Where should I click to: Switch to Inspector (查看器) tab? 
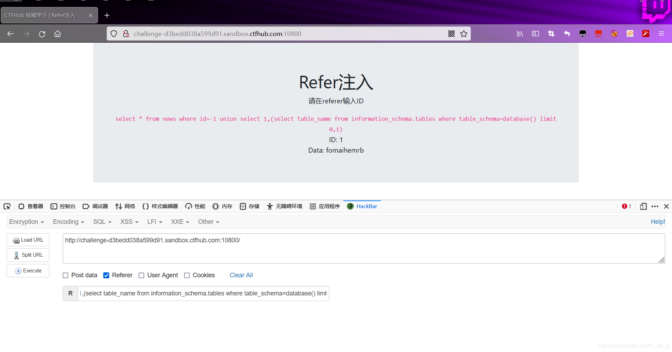pos(31,206)
